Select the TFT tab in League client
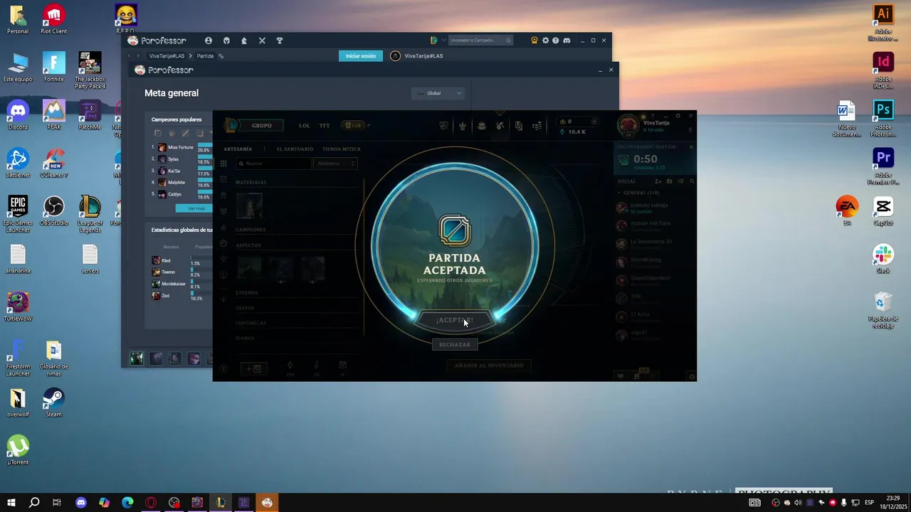The image size is (911, 512). click(x=325, y=126)
